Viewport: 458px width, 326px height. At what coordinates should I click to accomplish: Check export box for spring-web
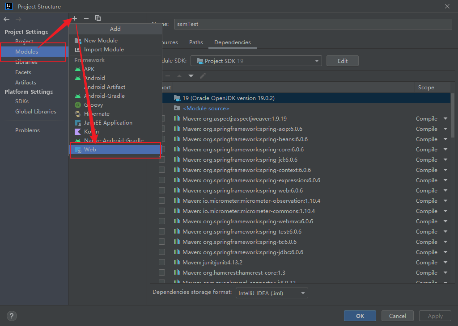click(162, 190)
